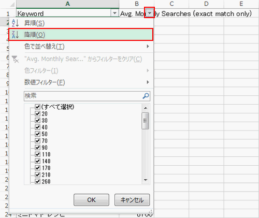Select 昇順 sort menu item
259x218 pixels.
(81, 23)
